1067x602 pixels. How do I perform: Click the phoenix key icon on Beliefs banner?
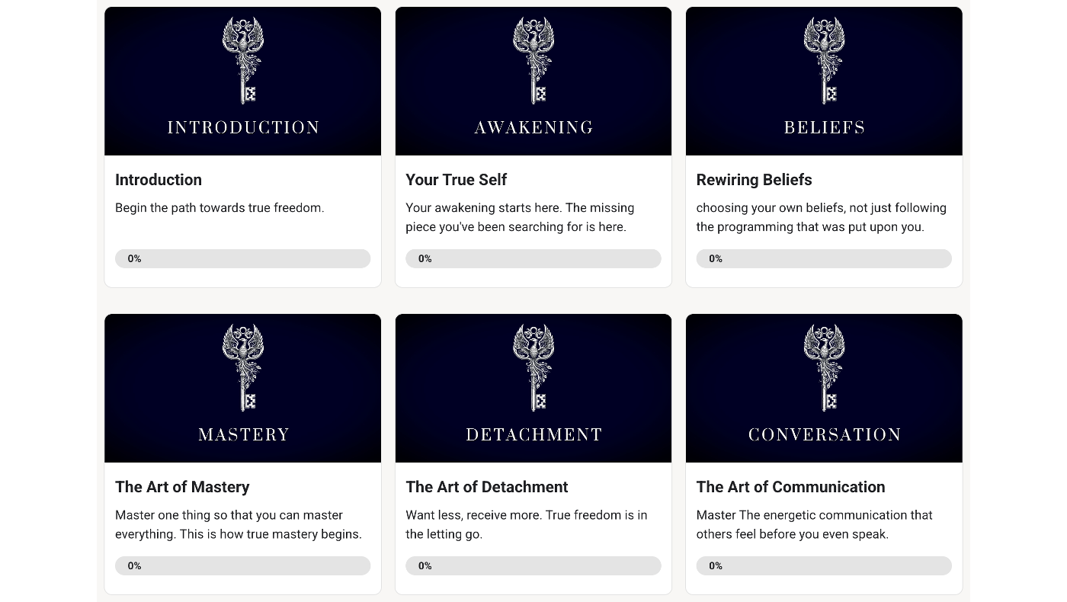(824, 61)
